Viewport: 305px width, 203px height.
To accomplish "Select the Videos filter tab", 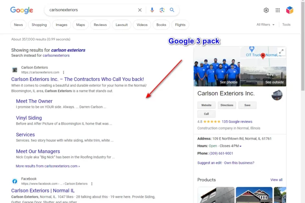I will 142,25.
